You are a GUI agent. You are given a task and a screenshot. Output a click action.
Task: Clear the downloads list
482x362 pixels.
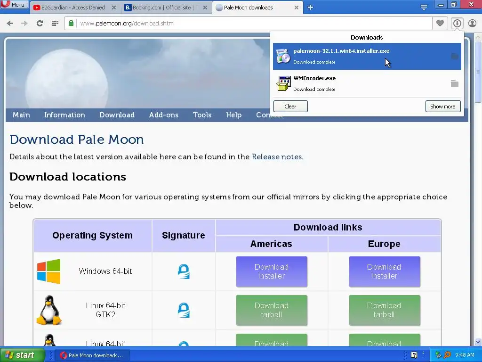coord(290,107)
